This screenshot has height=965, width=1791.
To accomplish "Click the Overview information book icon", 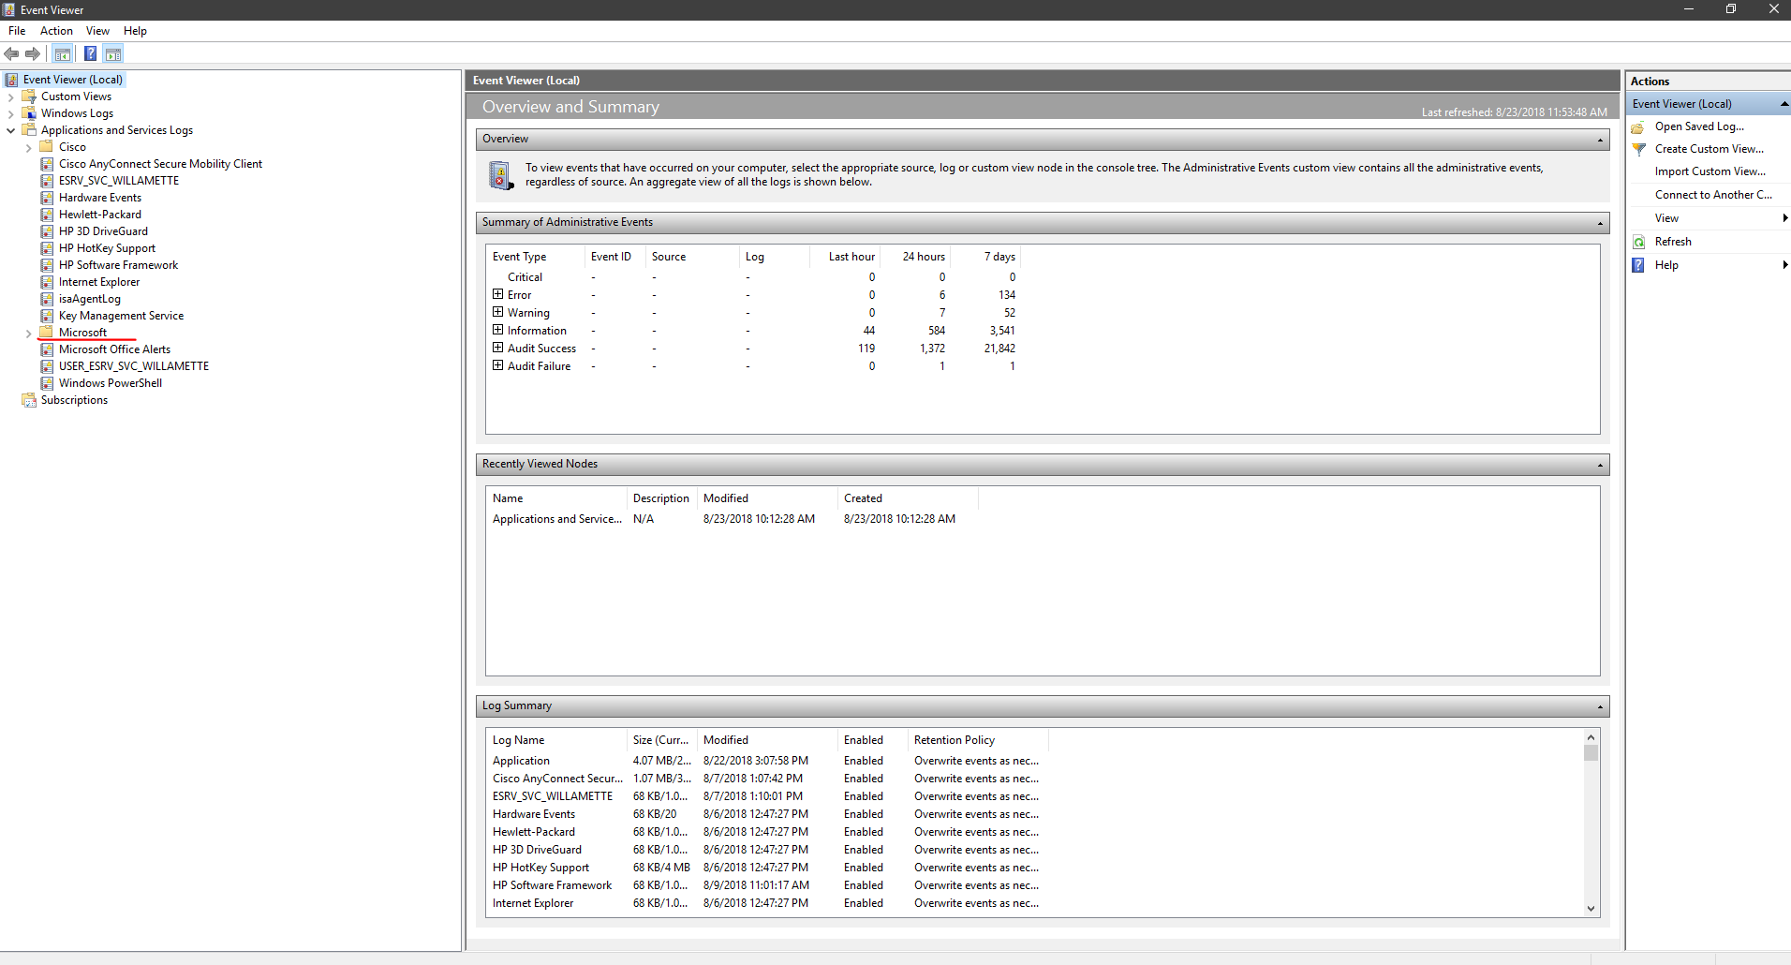I will coord(501,175).
